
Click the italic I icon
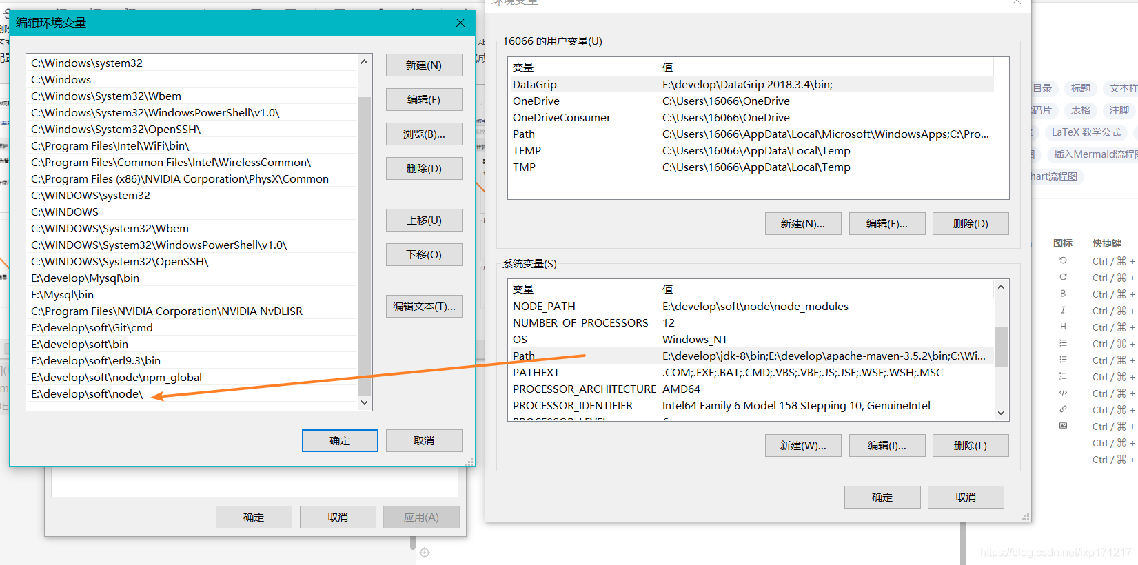[x=1063, y=310]
